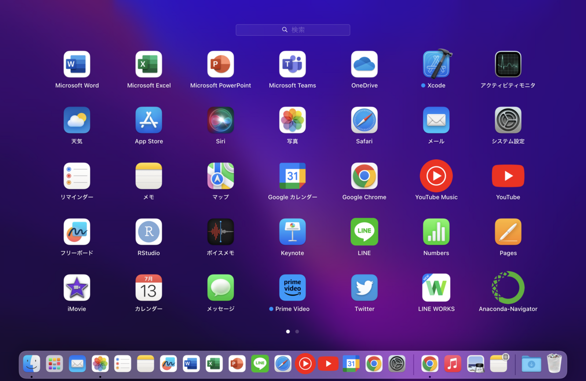Open the Downloads folder in the Dock
This screenshot has height=381, width=586.
pyautogui.click(x=531, y=363)
